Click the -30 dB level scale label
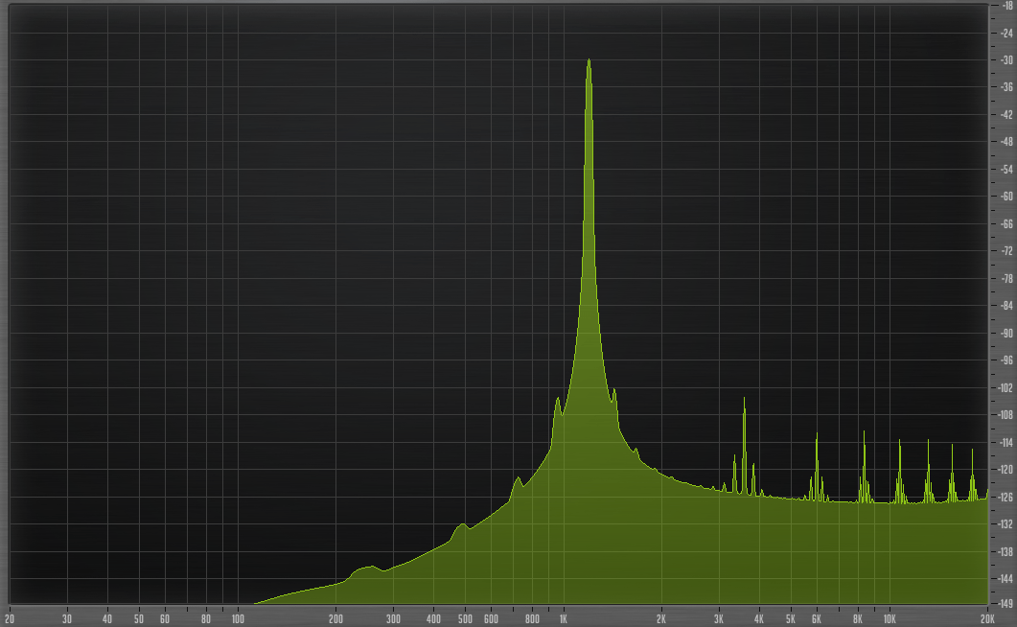1017x627 pixels. click(1006, 59)
